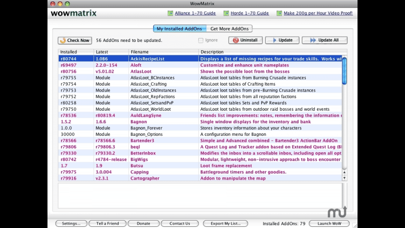This screenshot has width=405, height=228.
Task: Sort list by Latest column header
Action: pos(111,52)
